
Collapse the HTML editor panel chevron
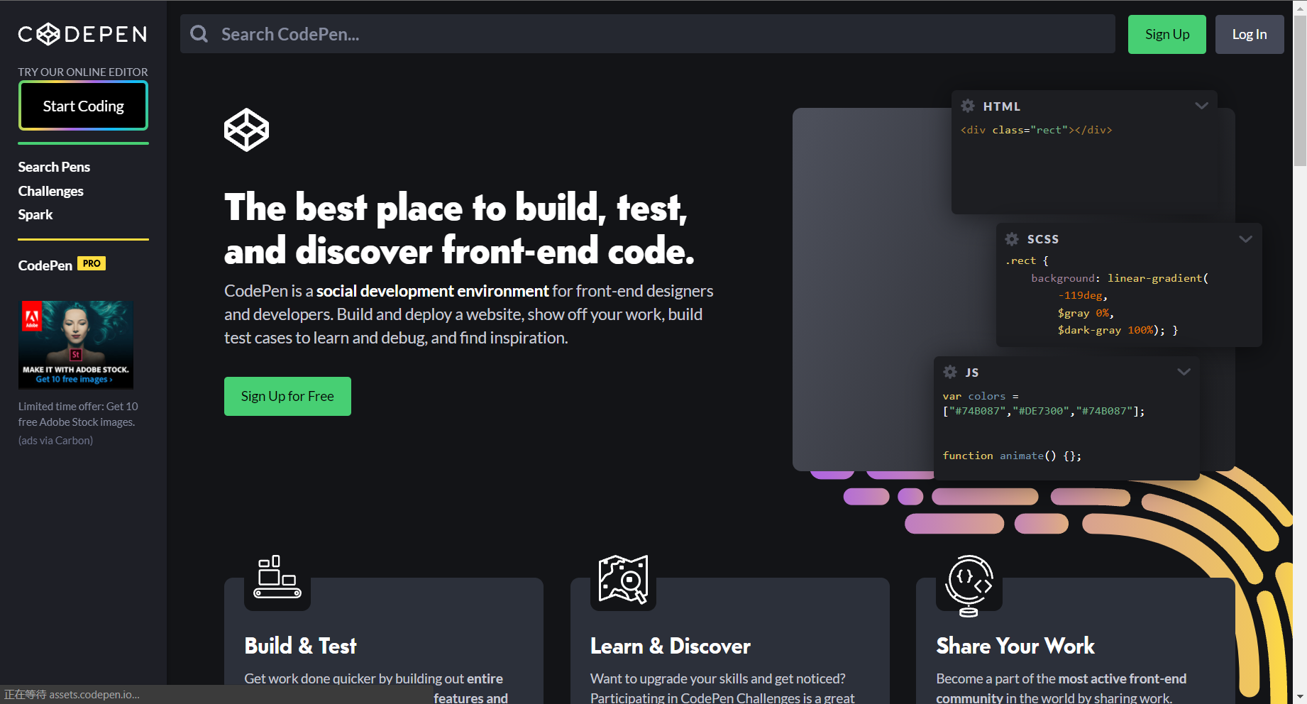1201,106
